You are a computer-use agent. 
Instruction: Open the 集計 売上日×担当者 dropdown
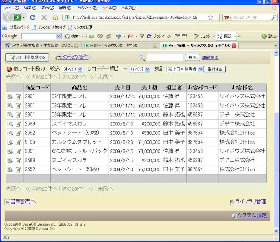[x=185, y=69]
